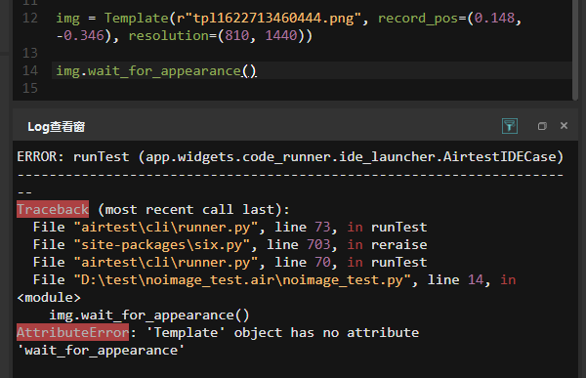
Task: Click the six.py line 703 traceback entry
Action: 230,244
